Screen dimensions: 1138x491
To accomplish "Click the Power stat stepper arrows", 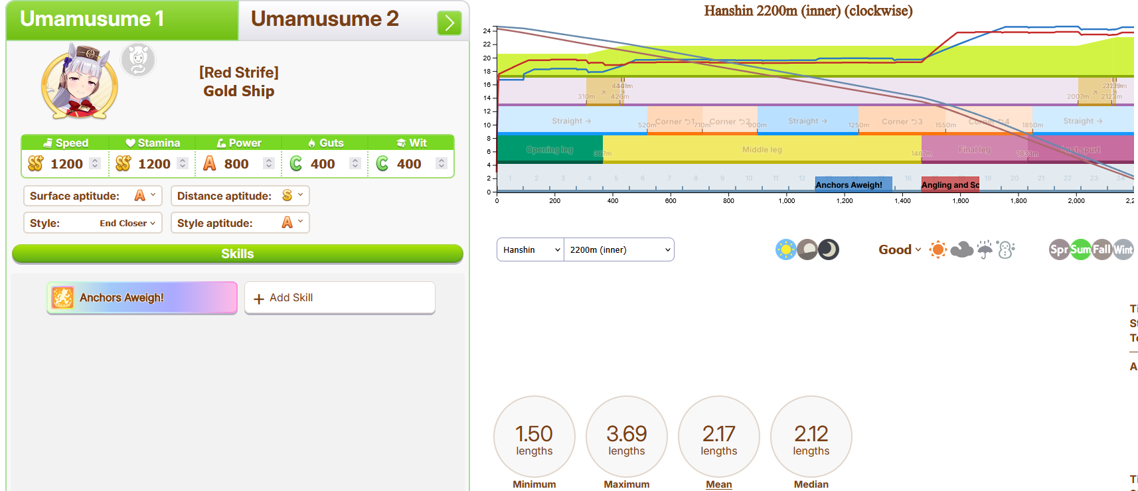I will click(x=269, y=163).
